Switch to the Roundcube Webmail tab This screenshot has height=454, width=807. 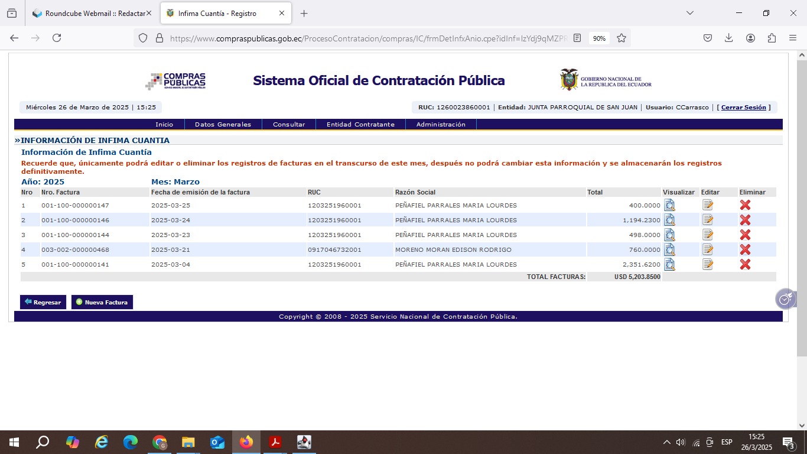tap(92, 13)
